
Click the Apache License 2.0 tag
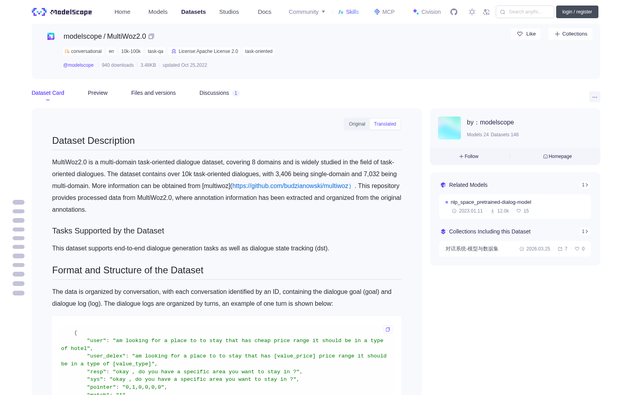click(x=205, y=51)
